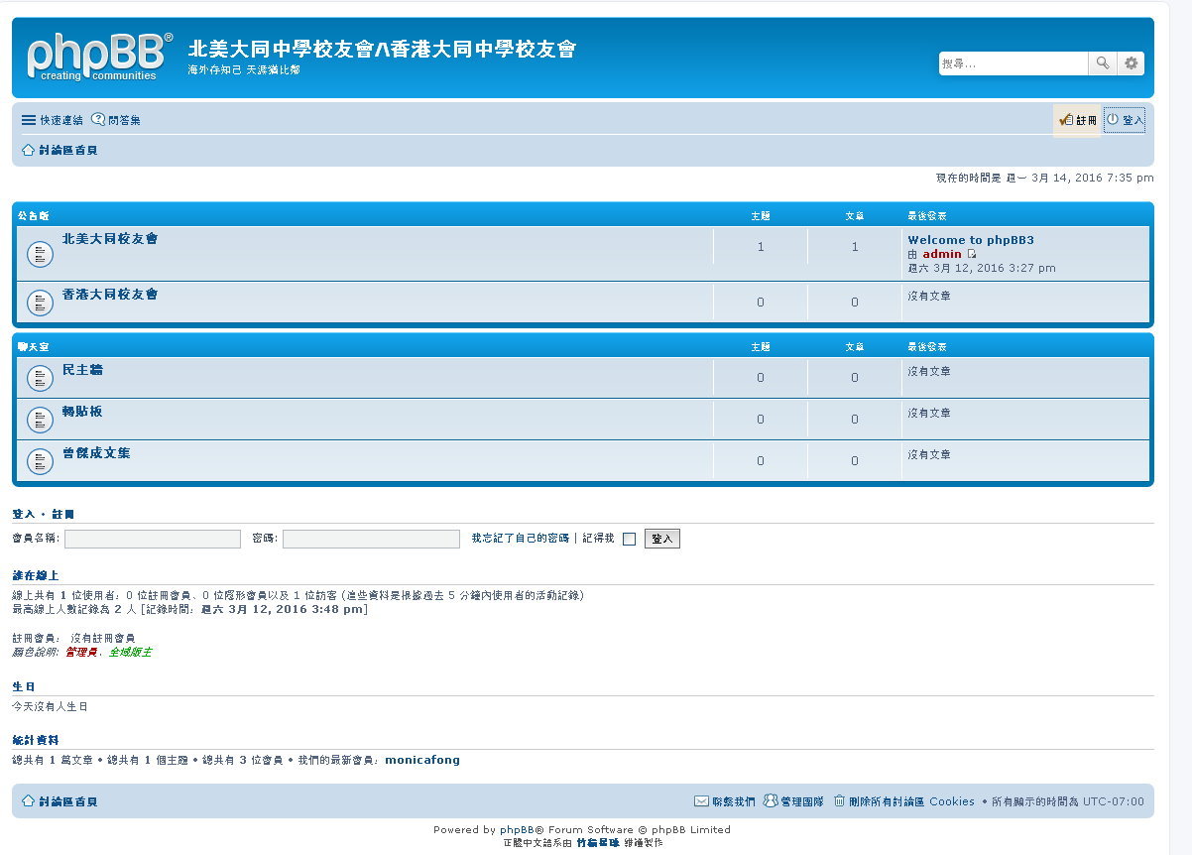Viewport: 1192px width, 855px height.
Task: Open Welcome to phpBB3 topic
Action: tap(970, 240)
